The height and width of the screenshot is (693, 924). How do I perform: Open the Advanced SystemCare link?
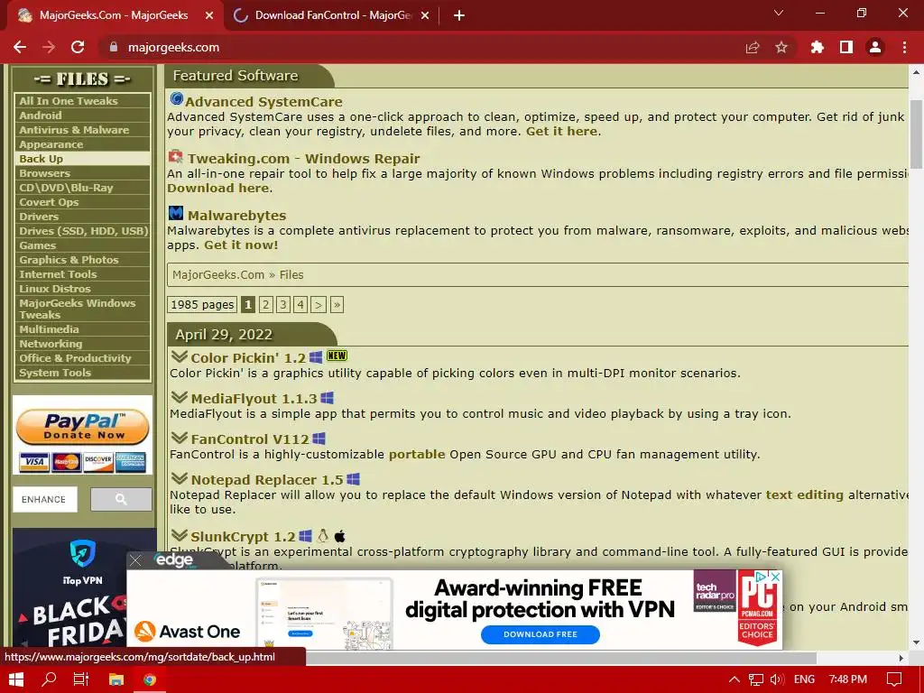click(x=263, y=101)
